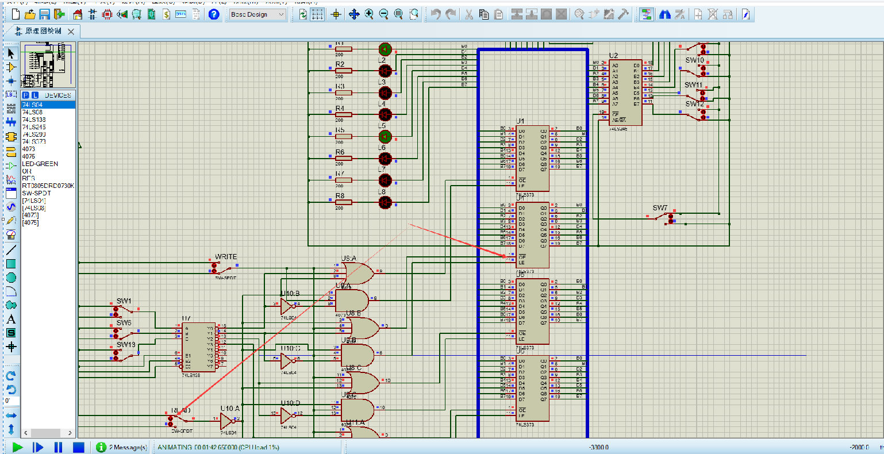The width and height of the screenshot is (884, 454).
Task: Click the 'L' library manage button
Action: [34, 95]
